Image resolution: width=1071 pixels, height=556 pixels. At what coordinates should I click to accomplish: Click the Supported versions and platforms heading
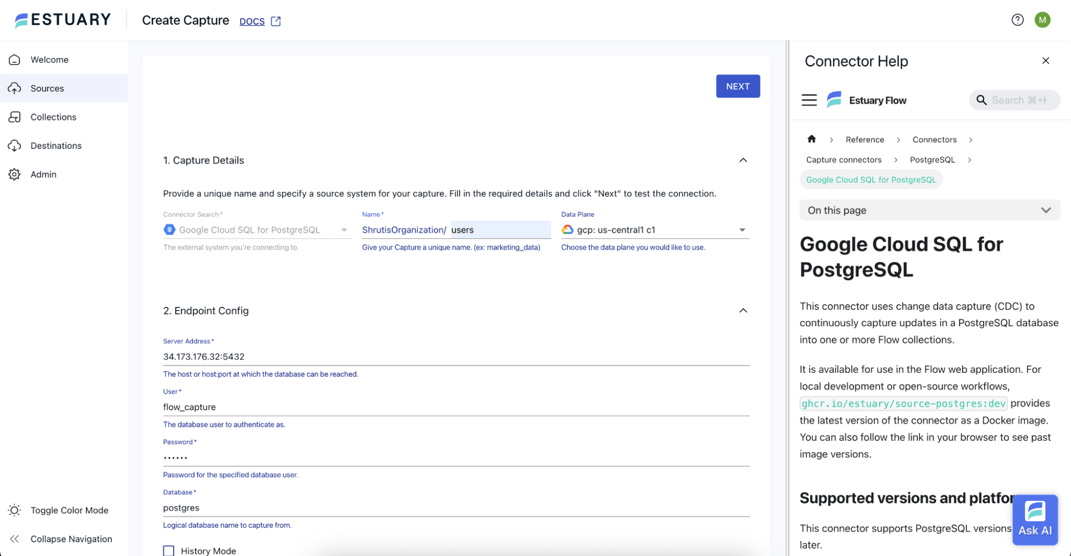(x=906, y=498)
